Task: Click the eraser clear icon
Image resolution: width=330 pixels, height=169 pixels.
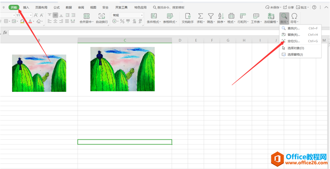Action: (38, 21)
